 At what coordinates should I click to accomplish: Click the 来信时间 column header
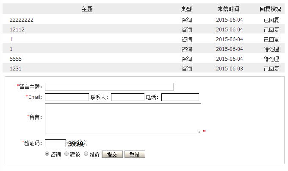click(x=229, y=9)
